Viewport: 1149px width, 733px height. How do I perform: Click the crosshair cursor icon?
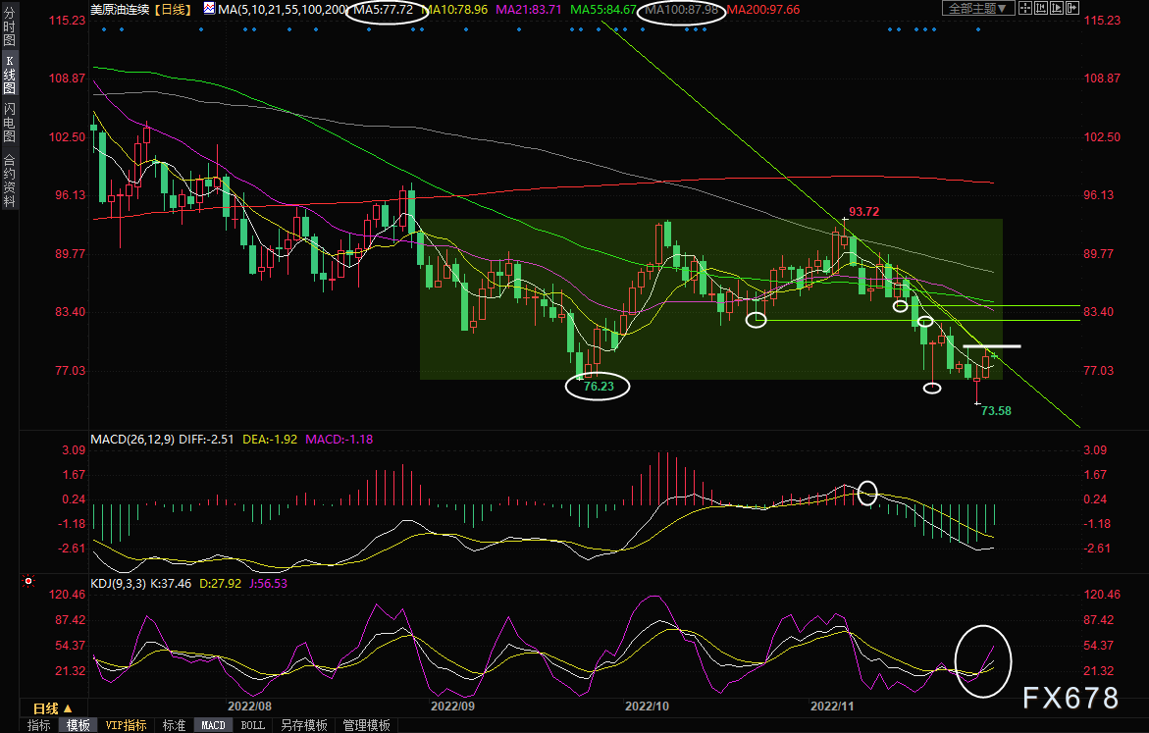(x=1025, y=8)
